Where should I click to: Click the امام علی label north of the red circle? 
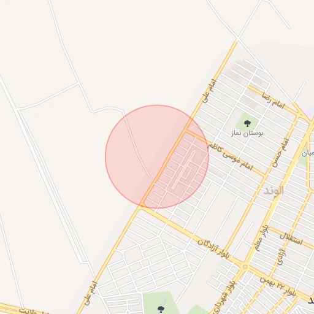coord(209,91)
